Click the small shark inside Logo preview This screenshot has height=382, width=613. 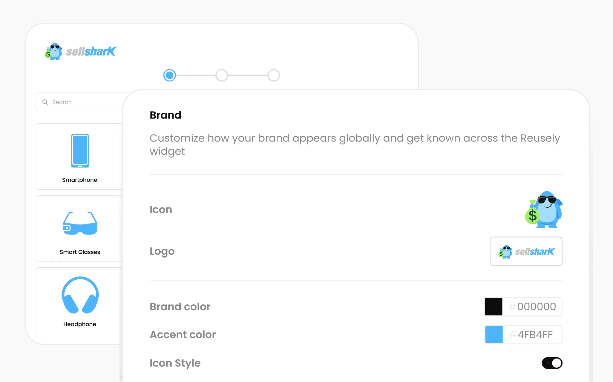coord(505,252)
